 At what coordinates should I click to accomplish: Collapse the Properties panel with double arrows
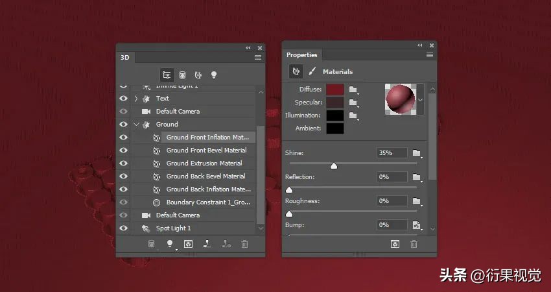click(420, 45)
